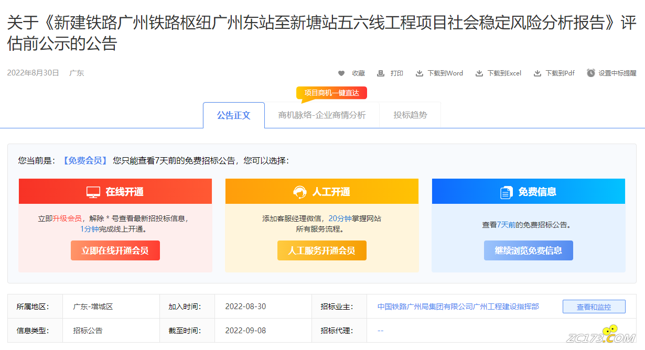Click 继续浏览免费信息 button
645x350 pixels.
tap(529, 250)
